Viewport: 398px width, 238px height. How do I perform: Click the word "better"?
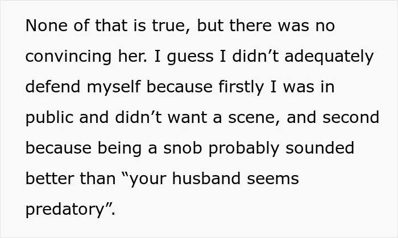[49, 178]
